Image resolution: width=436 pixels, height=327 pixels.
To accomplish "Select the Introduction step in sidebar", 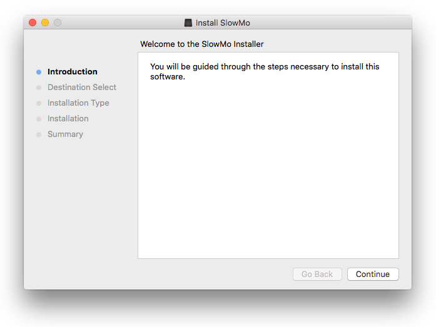I will point(73,72).
